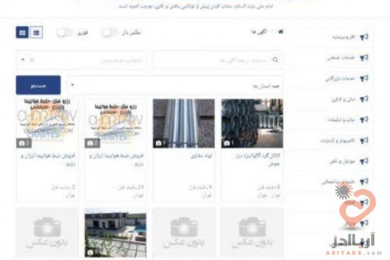Focus the ads keyword search field
390x260 pixels.
pyautogui.click(x=218, y=60)
